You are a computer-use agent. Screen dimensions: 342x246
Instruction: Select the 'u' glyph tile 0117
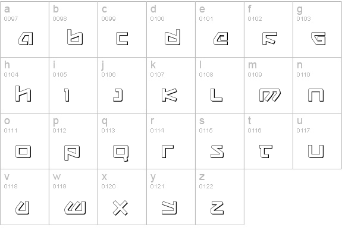coord(318,141)
